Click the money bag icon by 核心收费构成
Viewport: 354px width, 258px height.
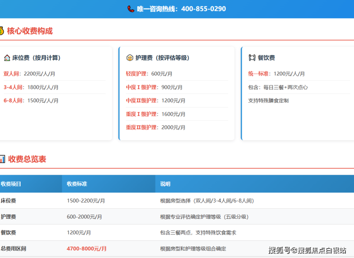click(x=1, y=31)
